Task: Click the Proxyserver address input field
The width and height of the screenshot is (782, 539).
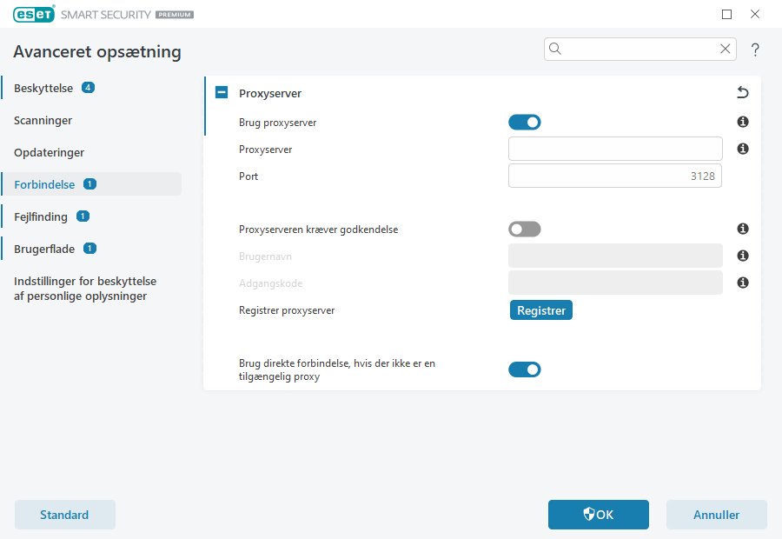Action: pyautogui.click(x=615, y=150)
